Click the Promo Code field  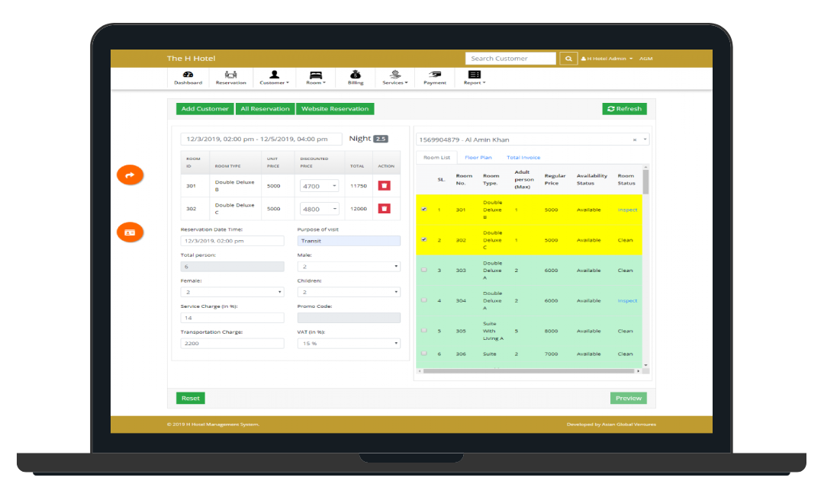(349, 318)
